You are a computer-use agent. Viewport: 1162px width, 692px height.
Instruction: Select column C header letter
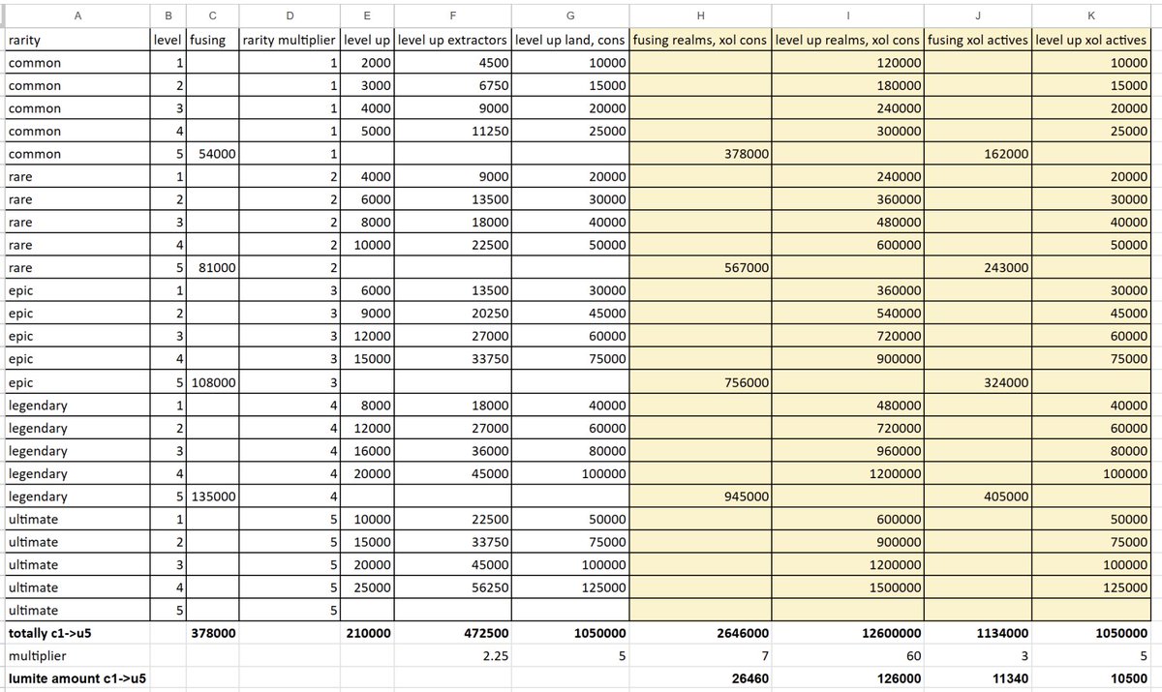(x=211, y=15)
